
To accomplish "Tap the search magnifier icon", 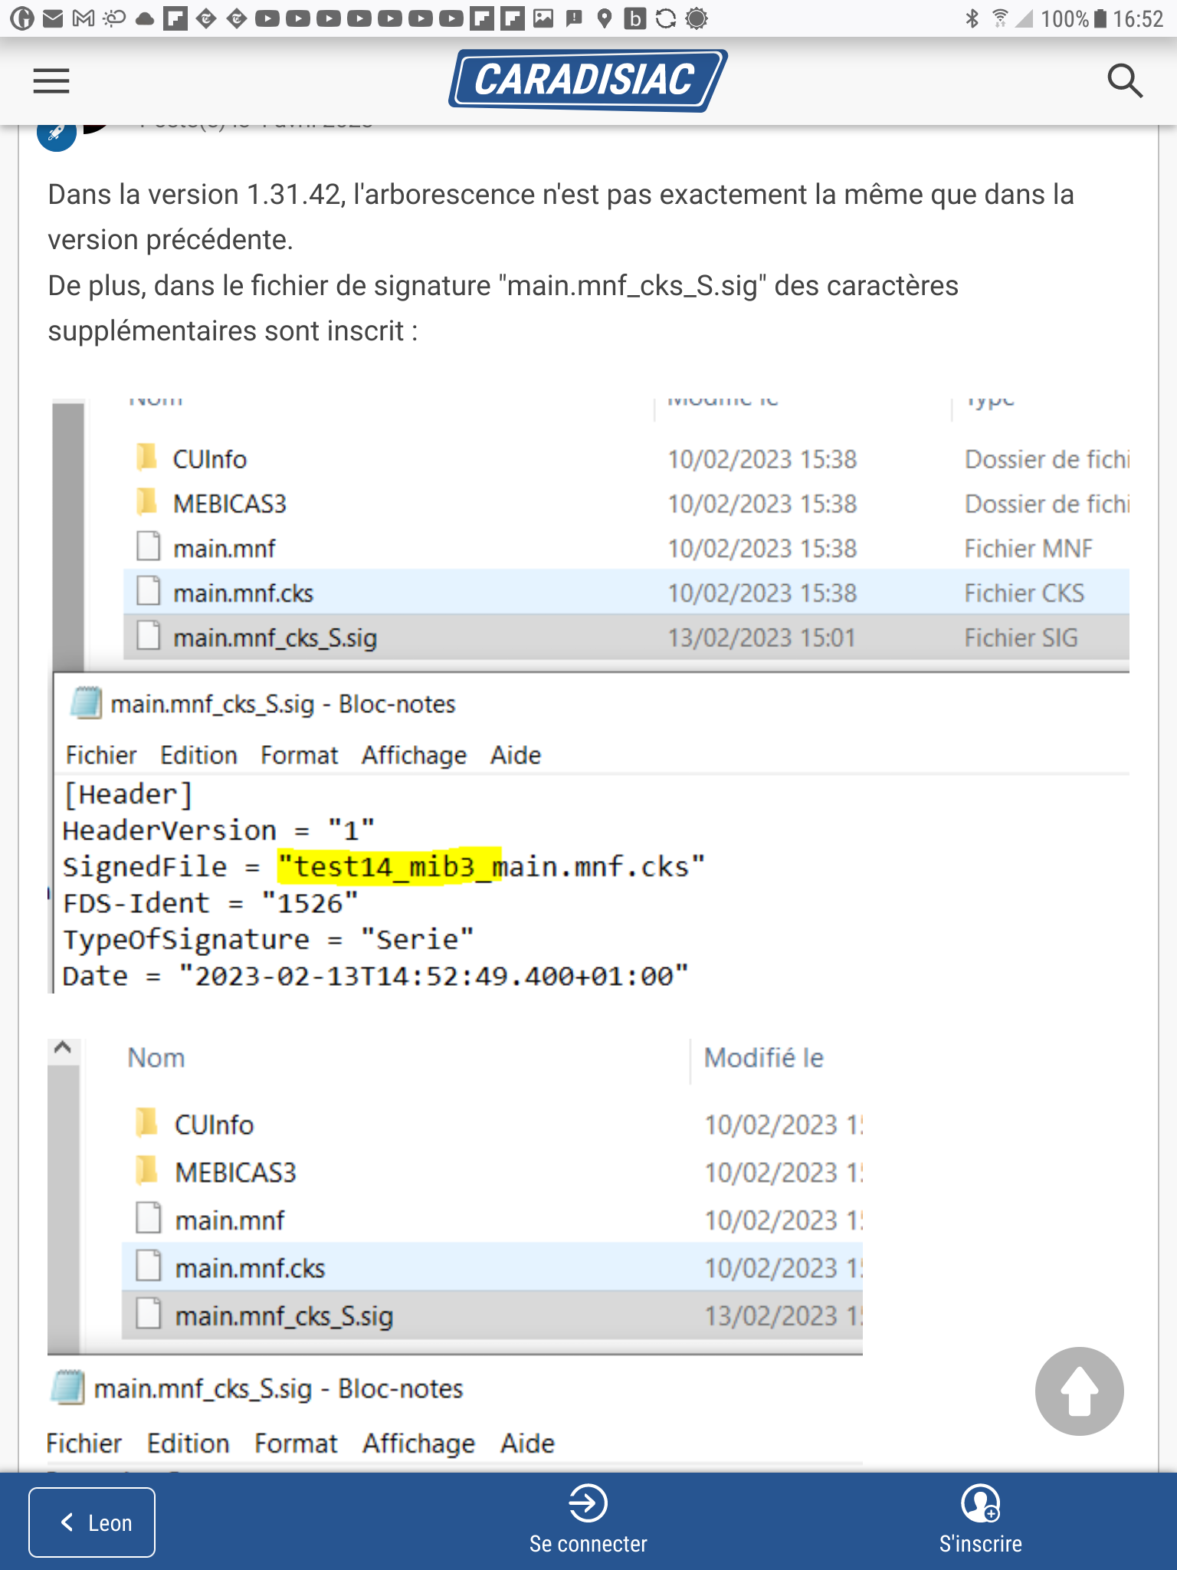I will coord(1125,80).
